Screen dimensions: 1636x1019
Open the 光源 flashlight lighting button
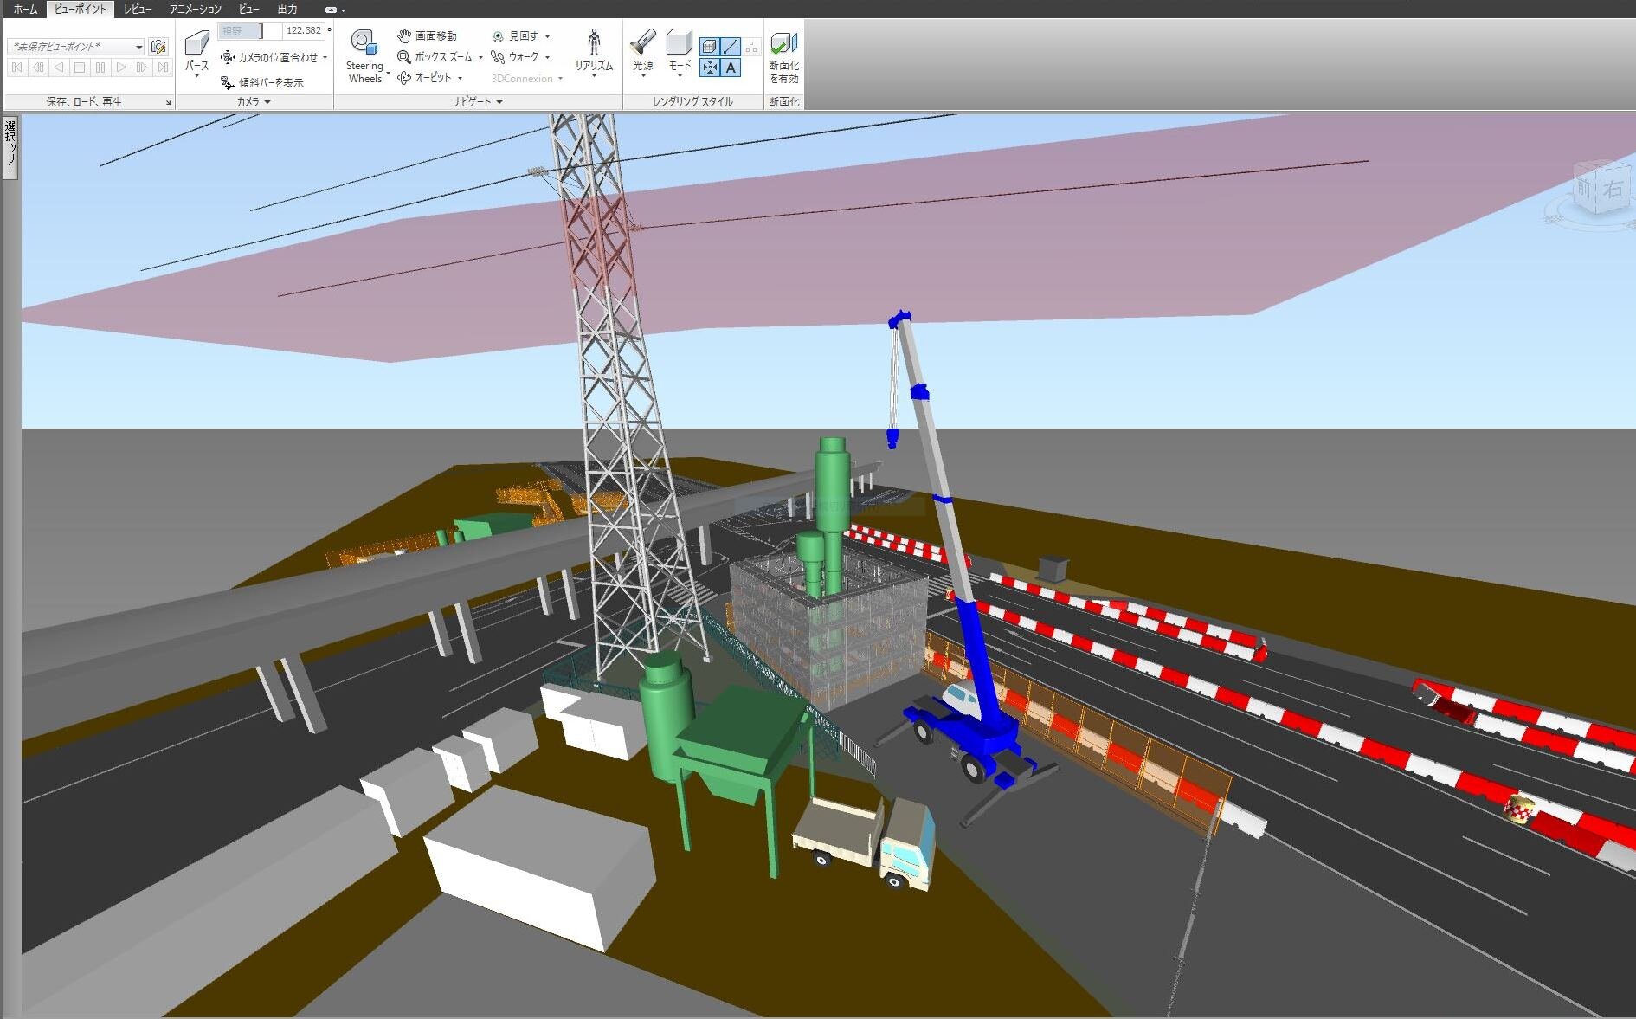643,52
